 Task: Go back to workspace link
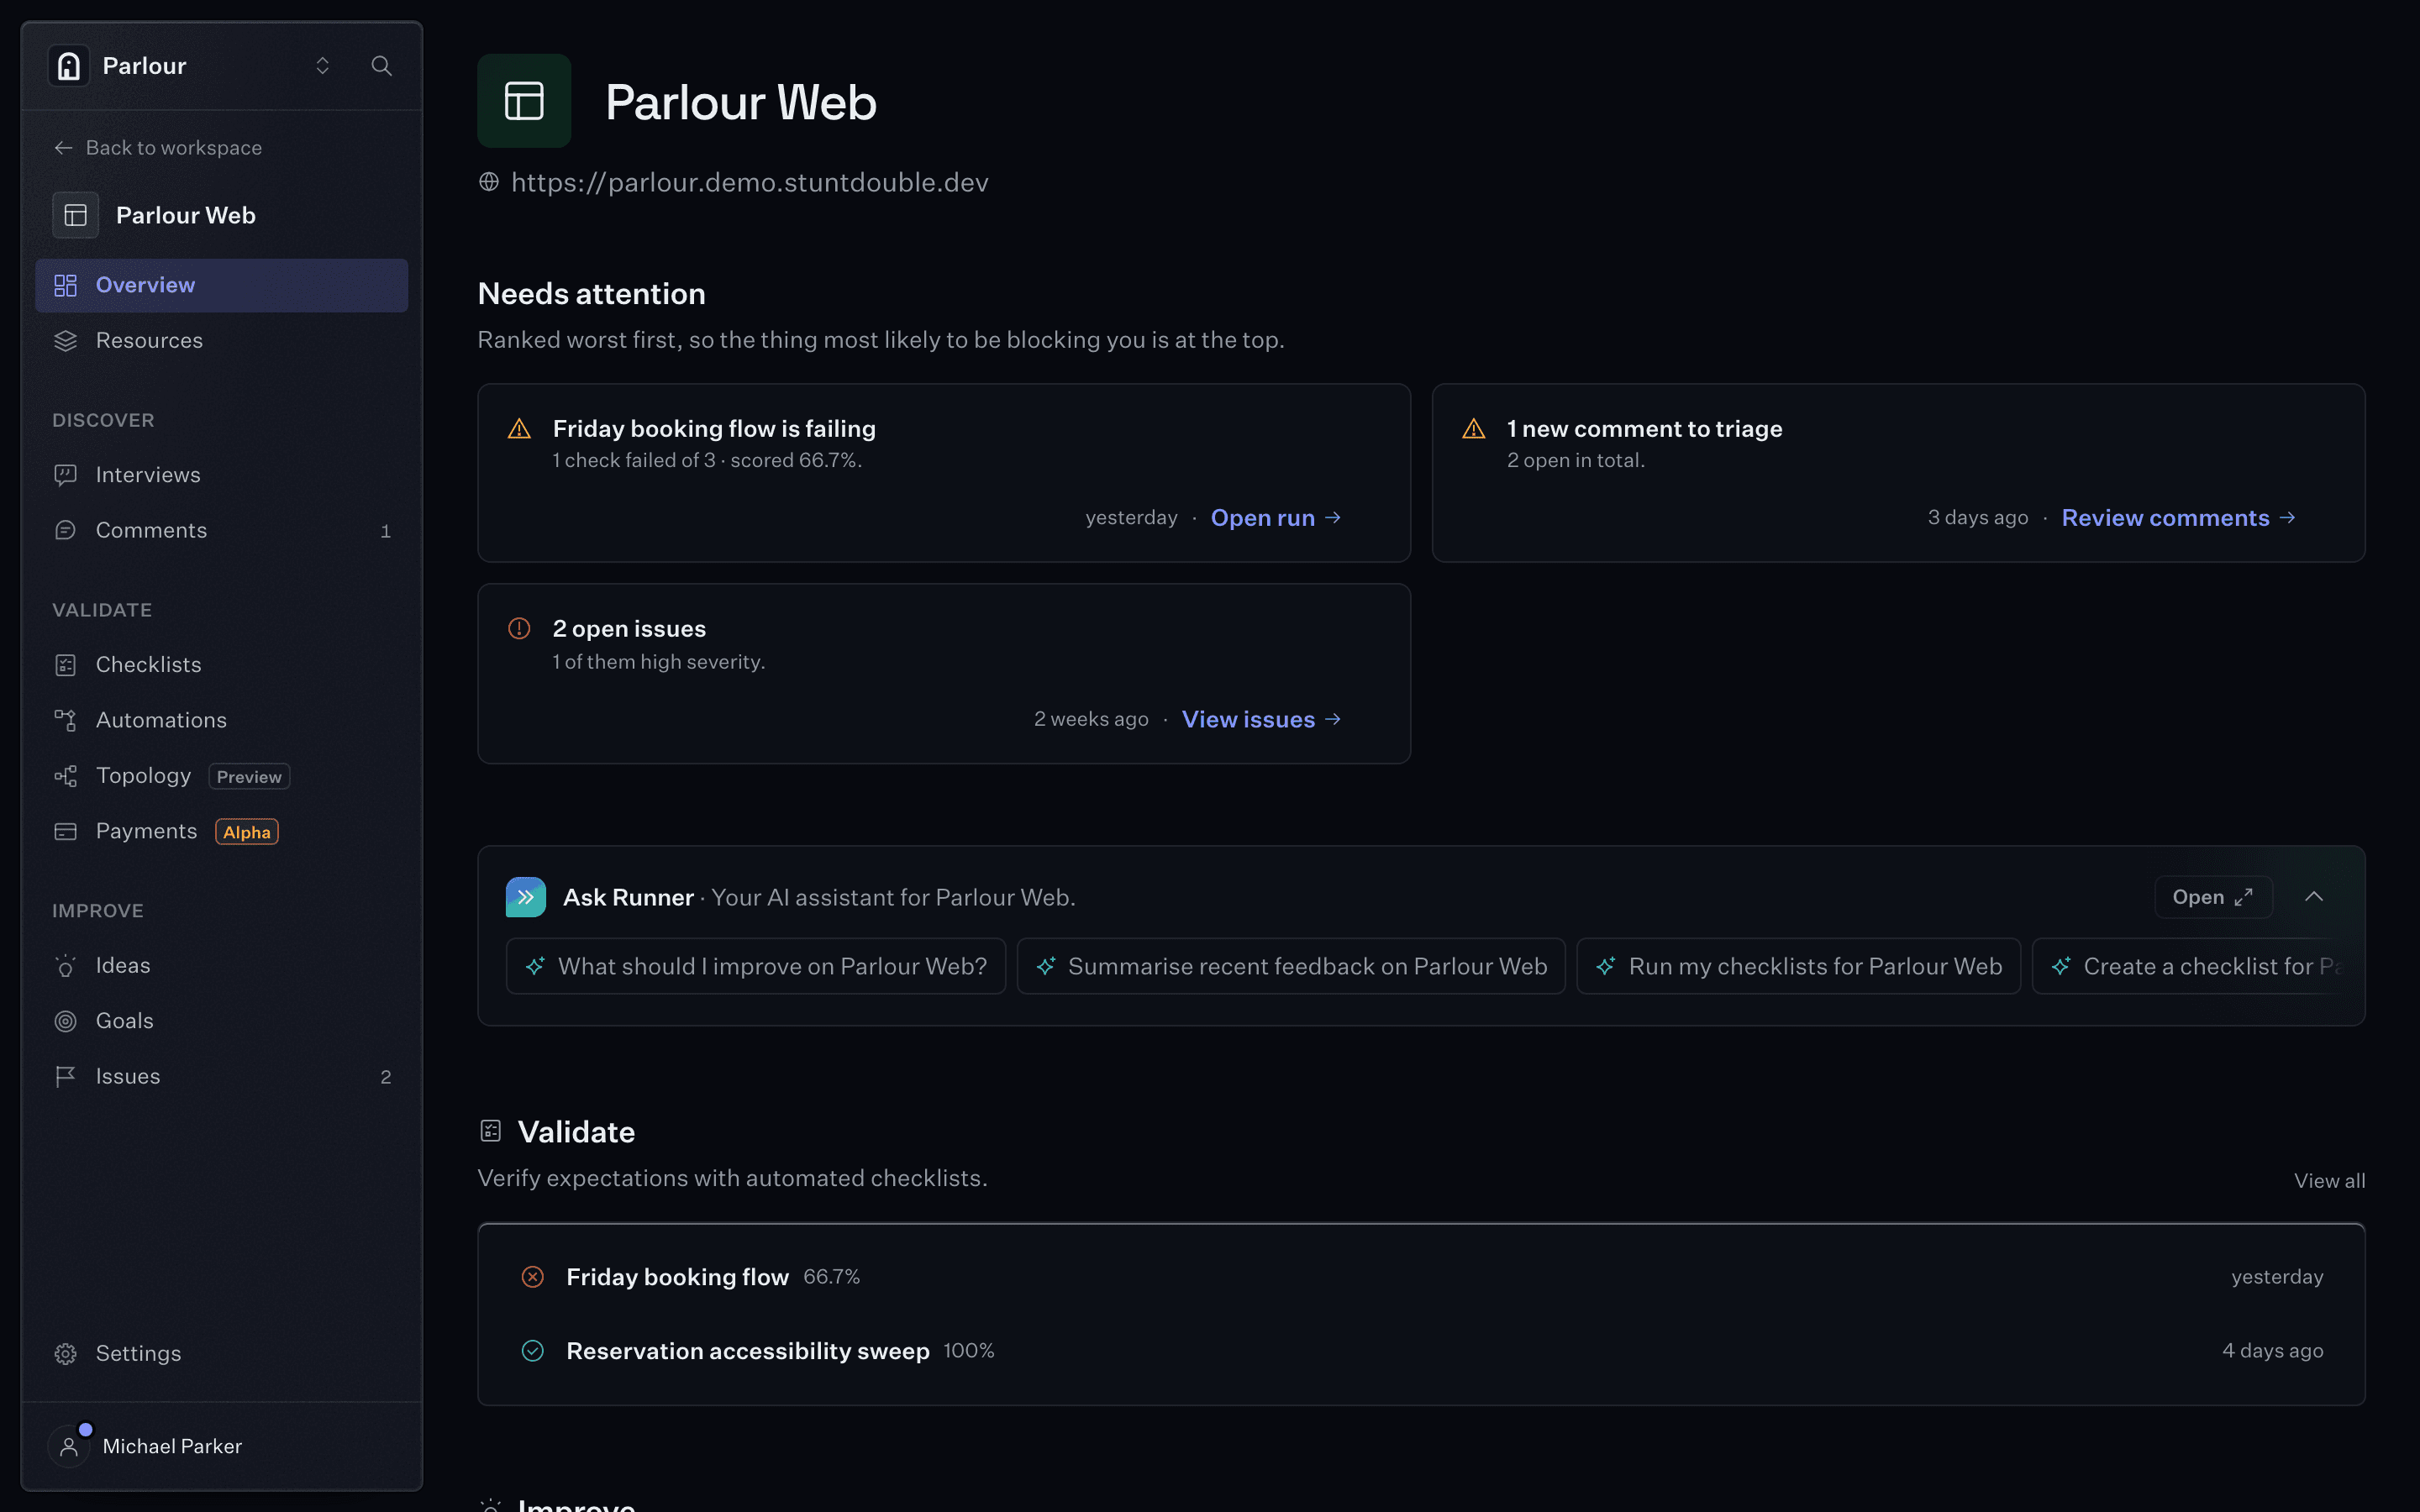[158, 148]
